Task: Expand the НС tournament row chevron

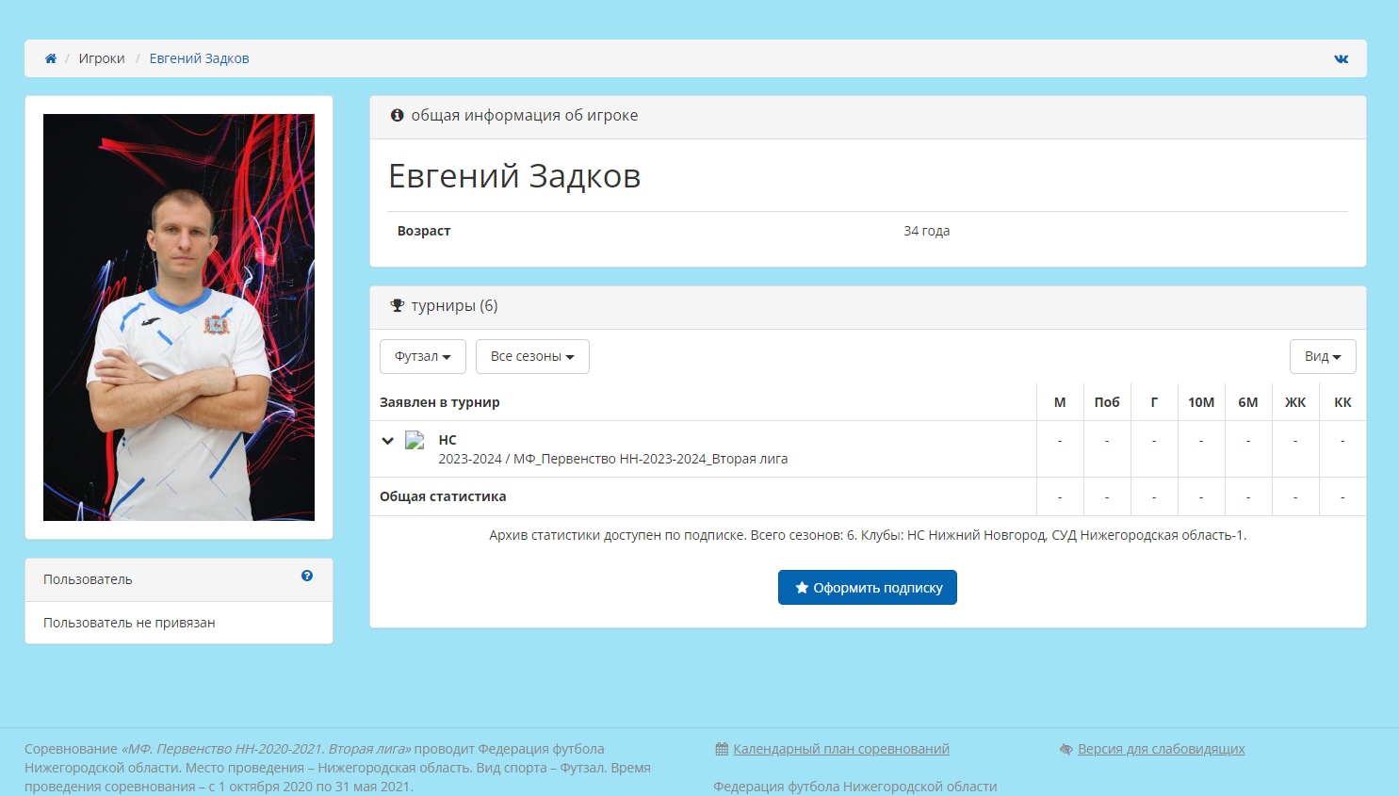Action: pos(387,440)
